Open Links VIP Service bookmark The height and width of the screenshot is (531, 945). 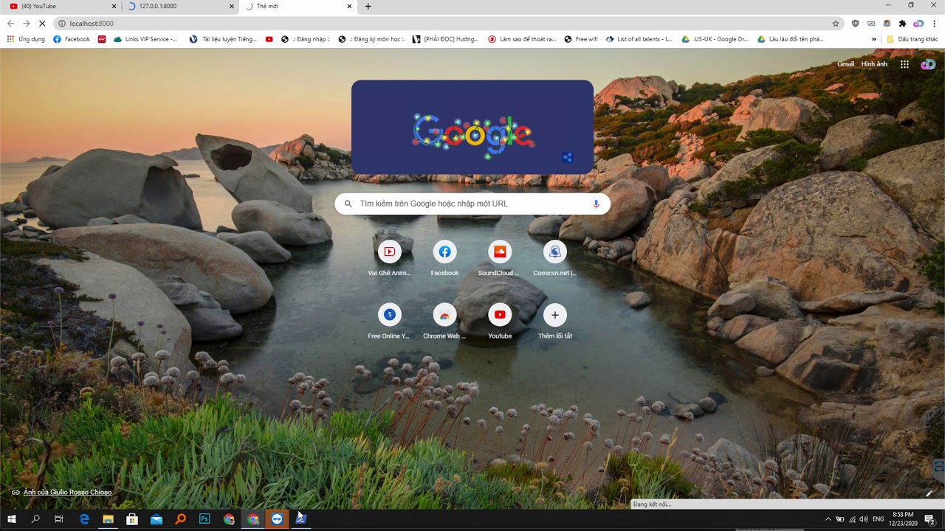tap(145, 39)
